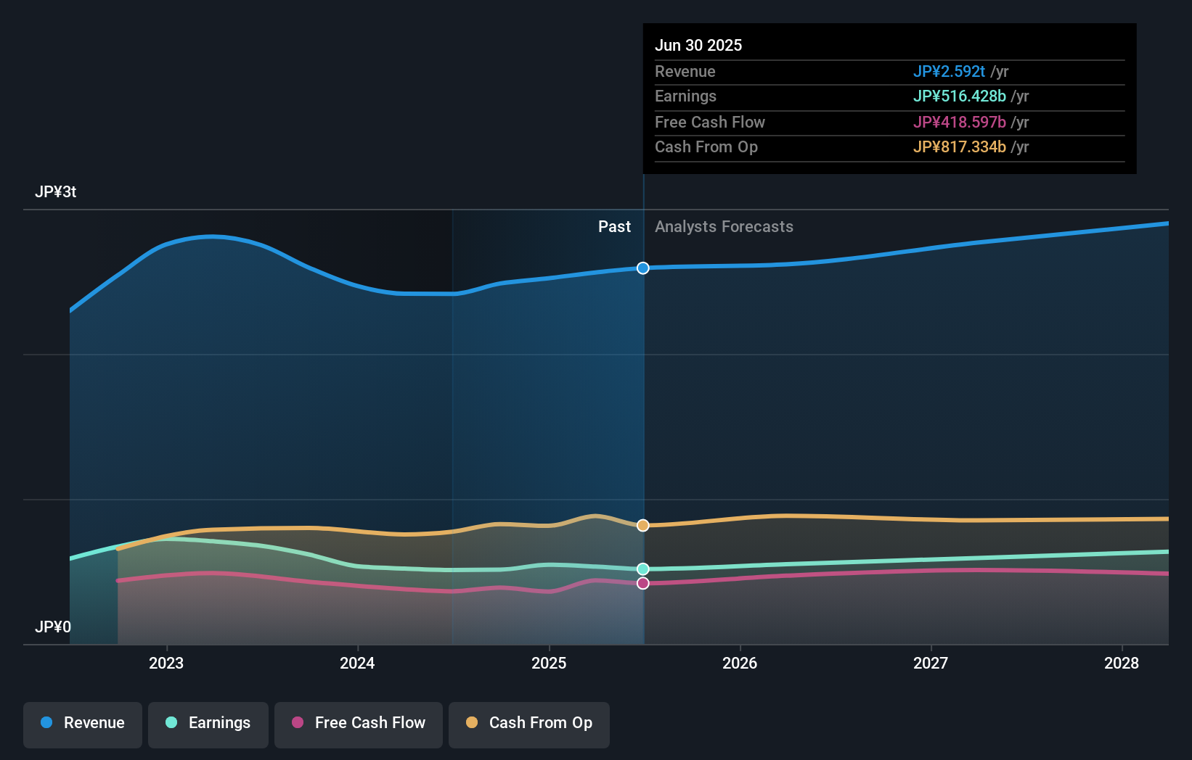Click the blue Revenue legend dot
1192x760 pixels.
[x=46, y=723]
